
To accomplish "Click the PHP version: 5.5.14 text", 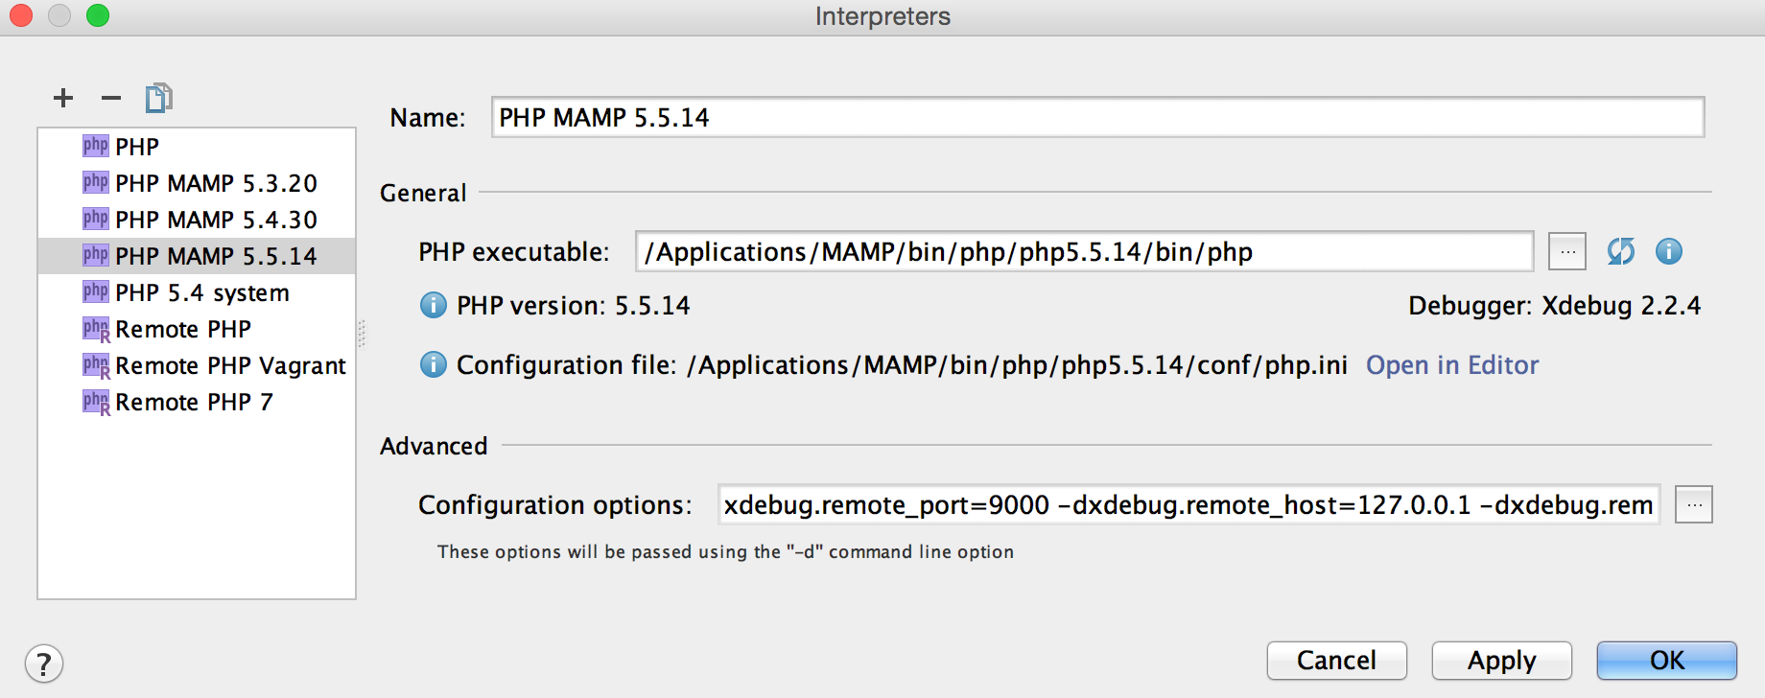I will (x=573, y=306).
